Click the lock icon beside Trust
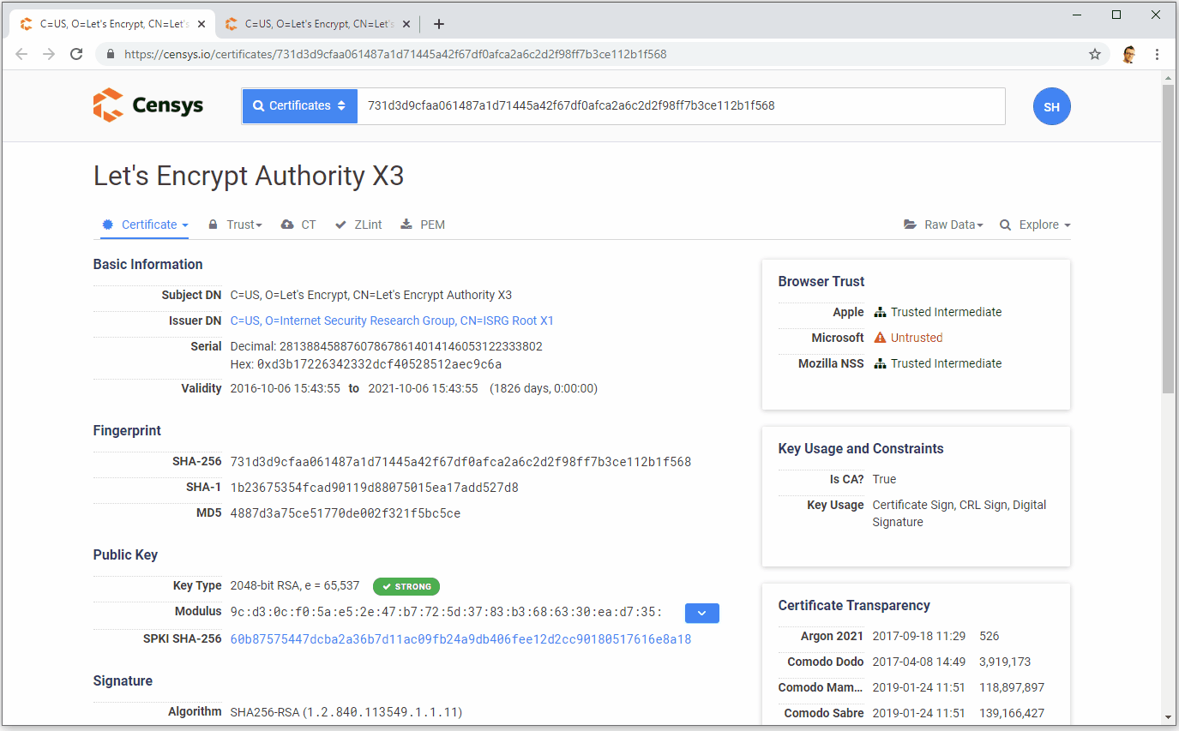The image size is (1179, 731). click(214, 225)
